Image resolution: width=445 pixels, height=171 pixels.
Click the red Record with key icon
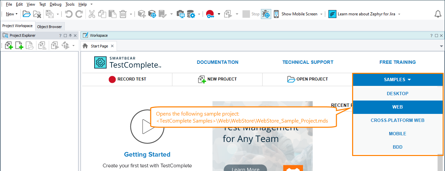pos(210,14)
